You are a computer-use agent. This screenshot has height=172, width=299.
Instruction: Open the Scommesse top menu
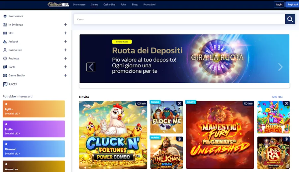[x=79, y=5]
